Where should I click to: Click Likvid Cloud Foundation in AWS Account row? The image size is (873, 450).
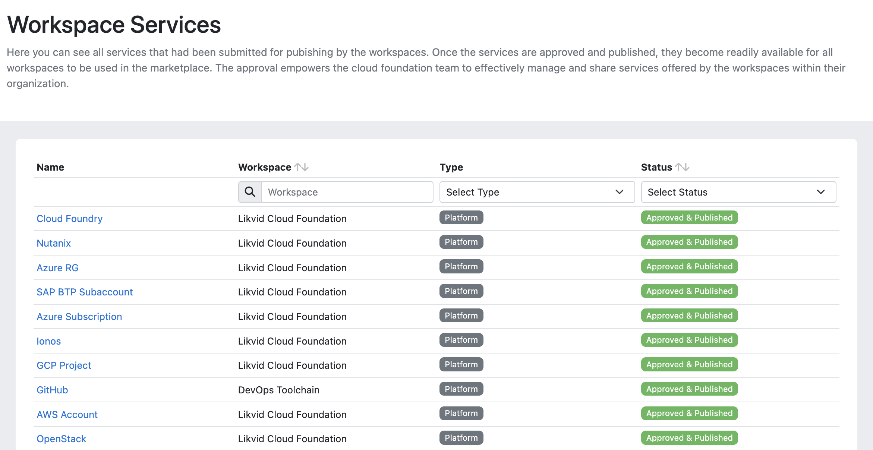292,415
